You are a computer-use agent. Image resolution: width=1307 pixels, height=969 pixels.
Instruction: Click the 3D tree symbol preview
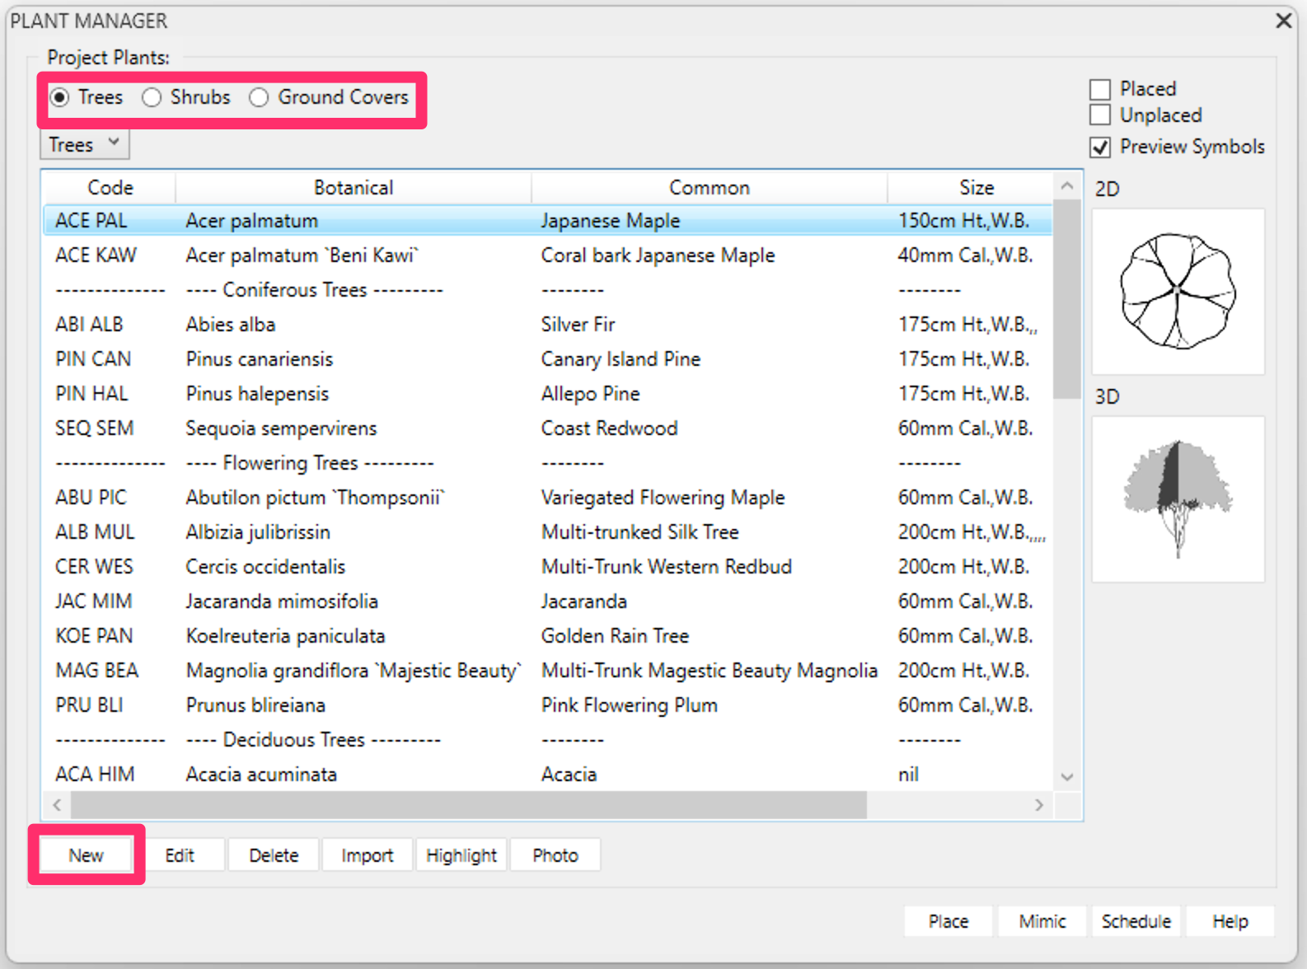[x=1178, y=499]
